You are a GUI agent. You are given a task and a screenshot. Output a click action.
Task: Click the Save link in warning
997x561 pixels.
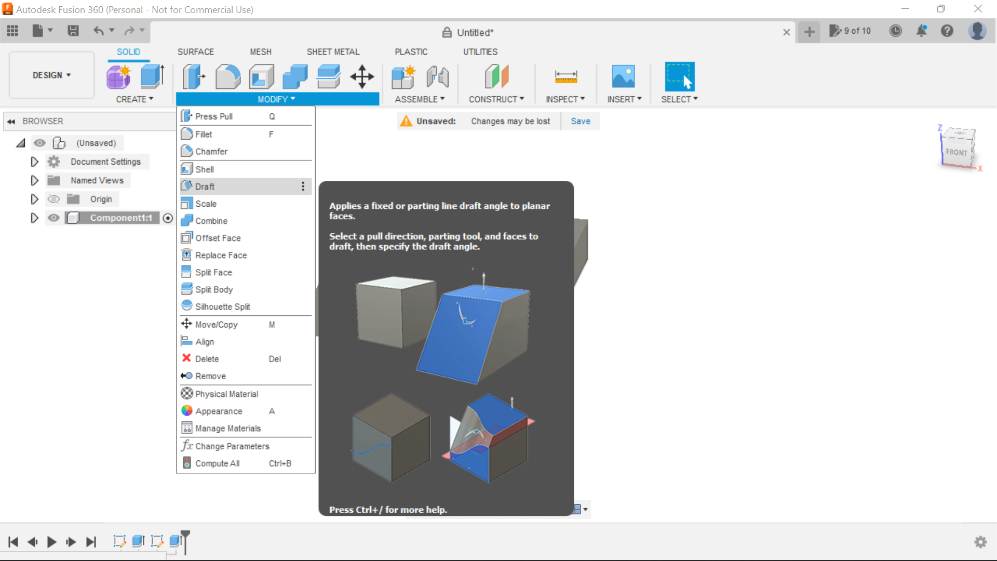(x=581, y=121)
